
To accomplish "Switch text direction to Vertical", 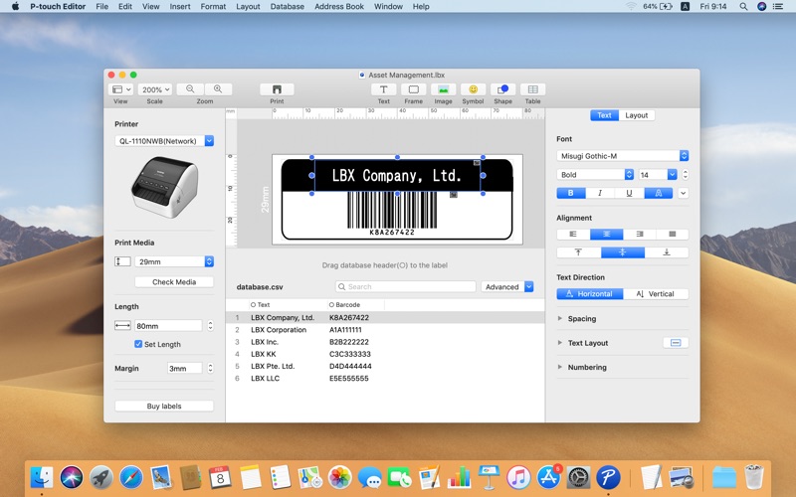I will pyautogui.click(x=656, y=294).
